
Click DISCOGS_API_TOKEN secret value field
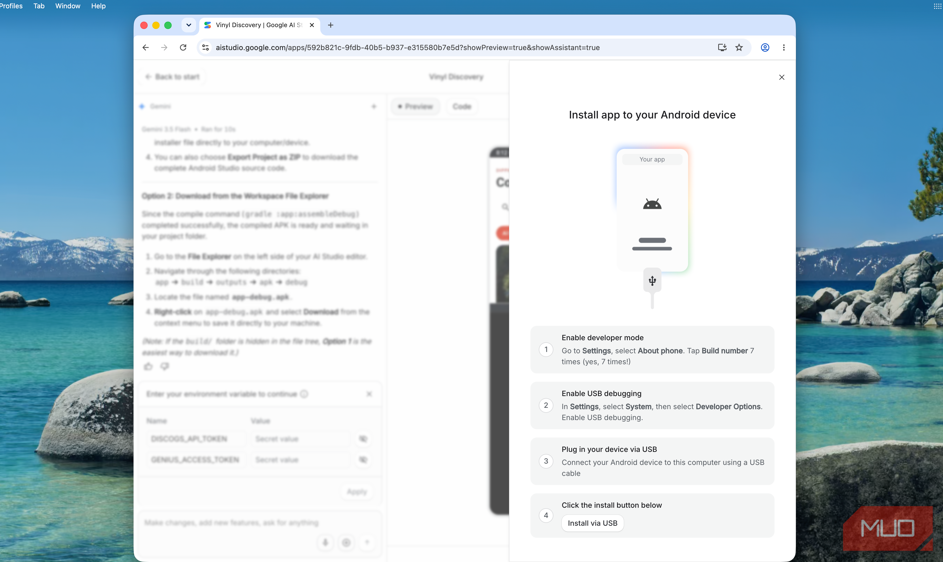(301, 439)
